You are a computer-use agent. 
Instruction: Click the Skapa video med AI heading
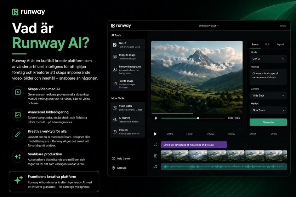click(44, 89)
